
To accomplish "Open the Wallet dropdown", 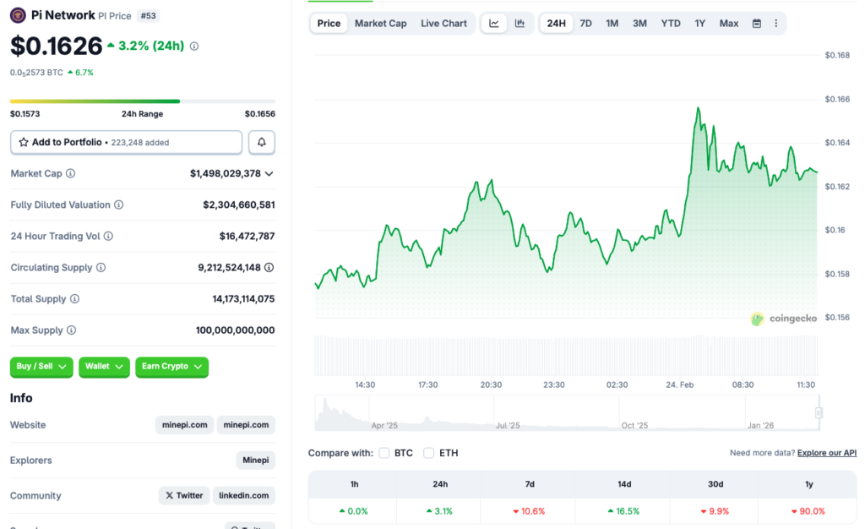I will 104,367.
